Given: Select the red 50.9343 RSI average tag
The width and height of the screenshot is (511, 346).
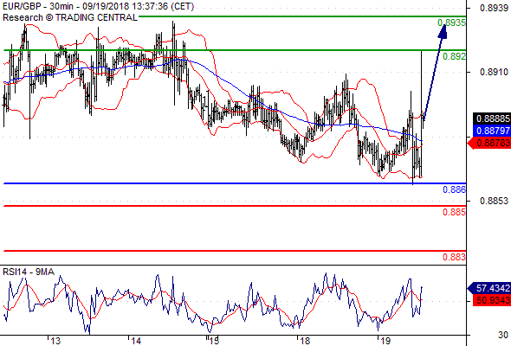Looking at the screenshot, I should point(492,300).
